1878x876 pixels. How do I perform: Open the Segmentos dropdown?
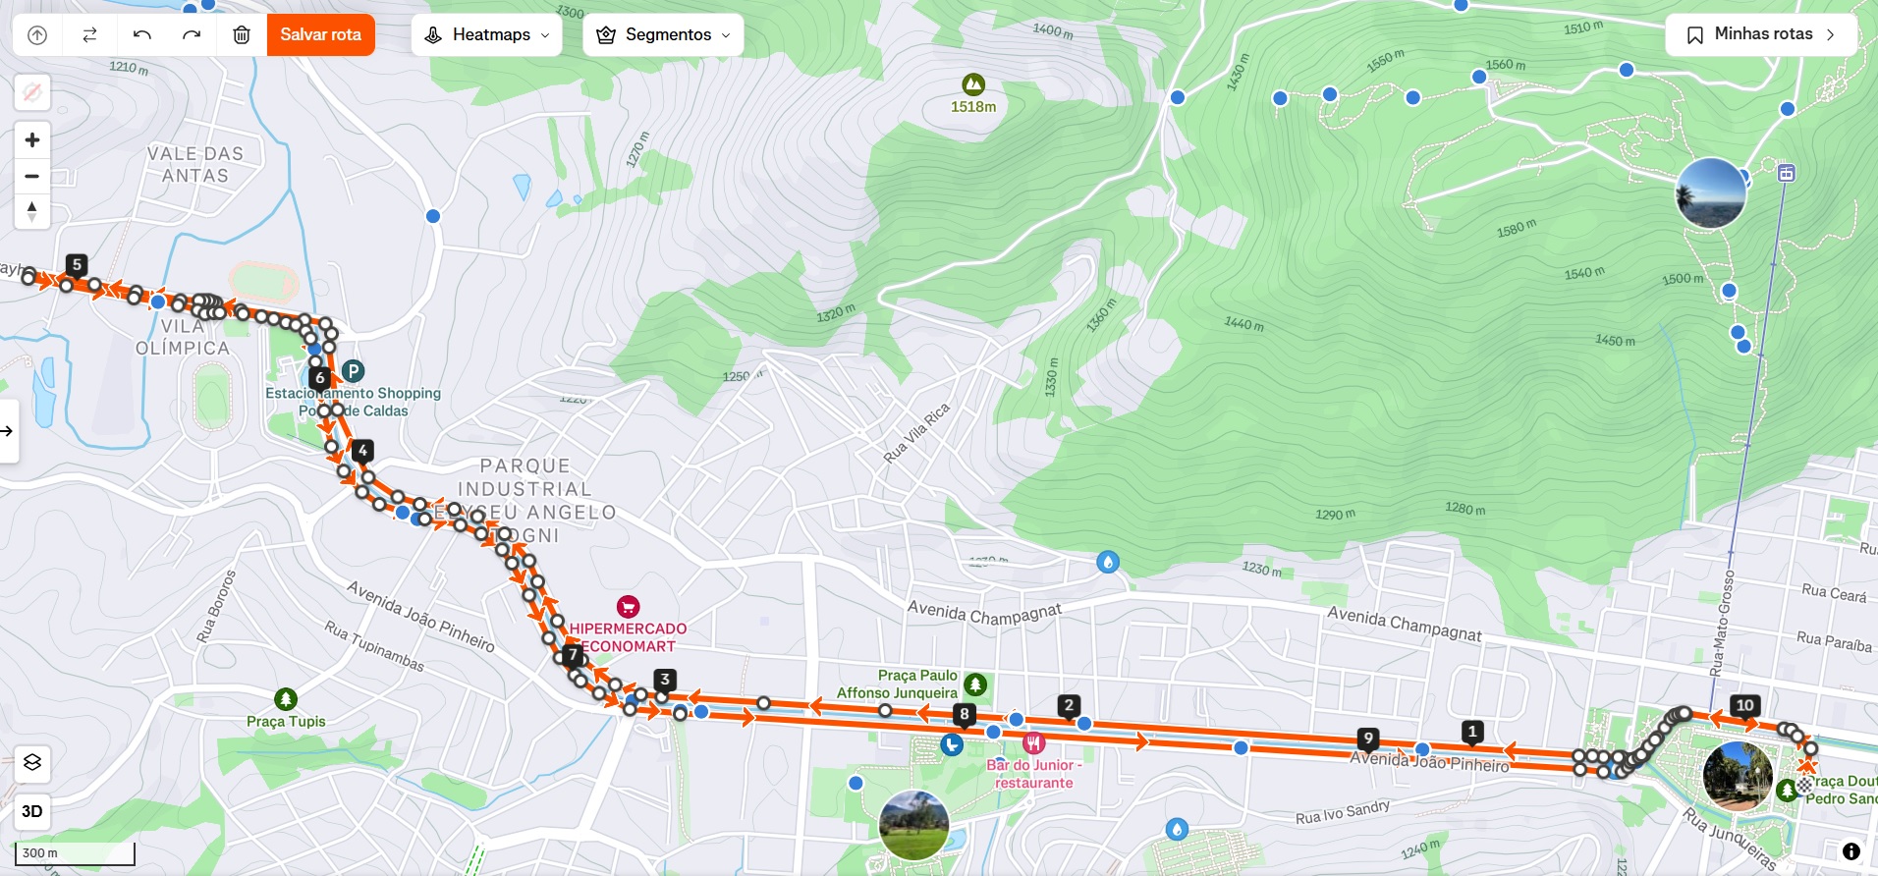tap(663, 34)
